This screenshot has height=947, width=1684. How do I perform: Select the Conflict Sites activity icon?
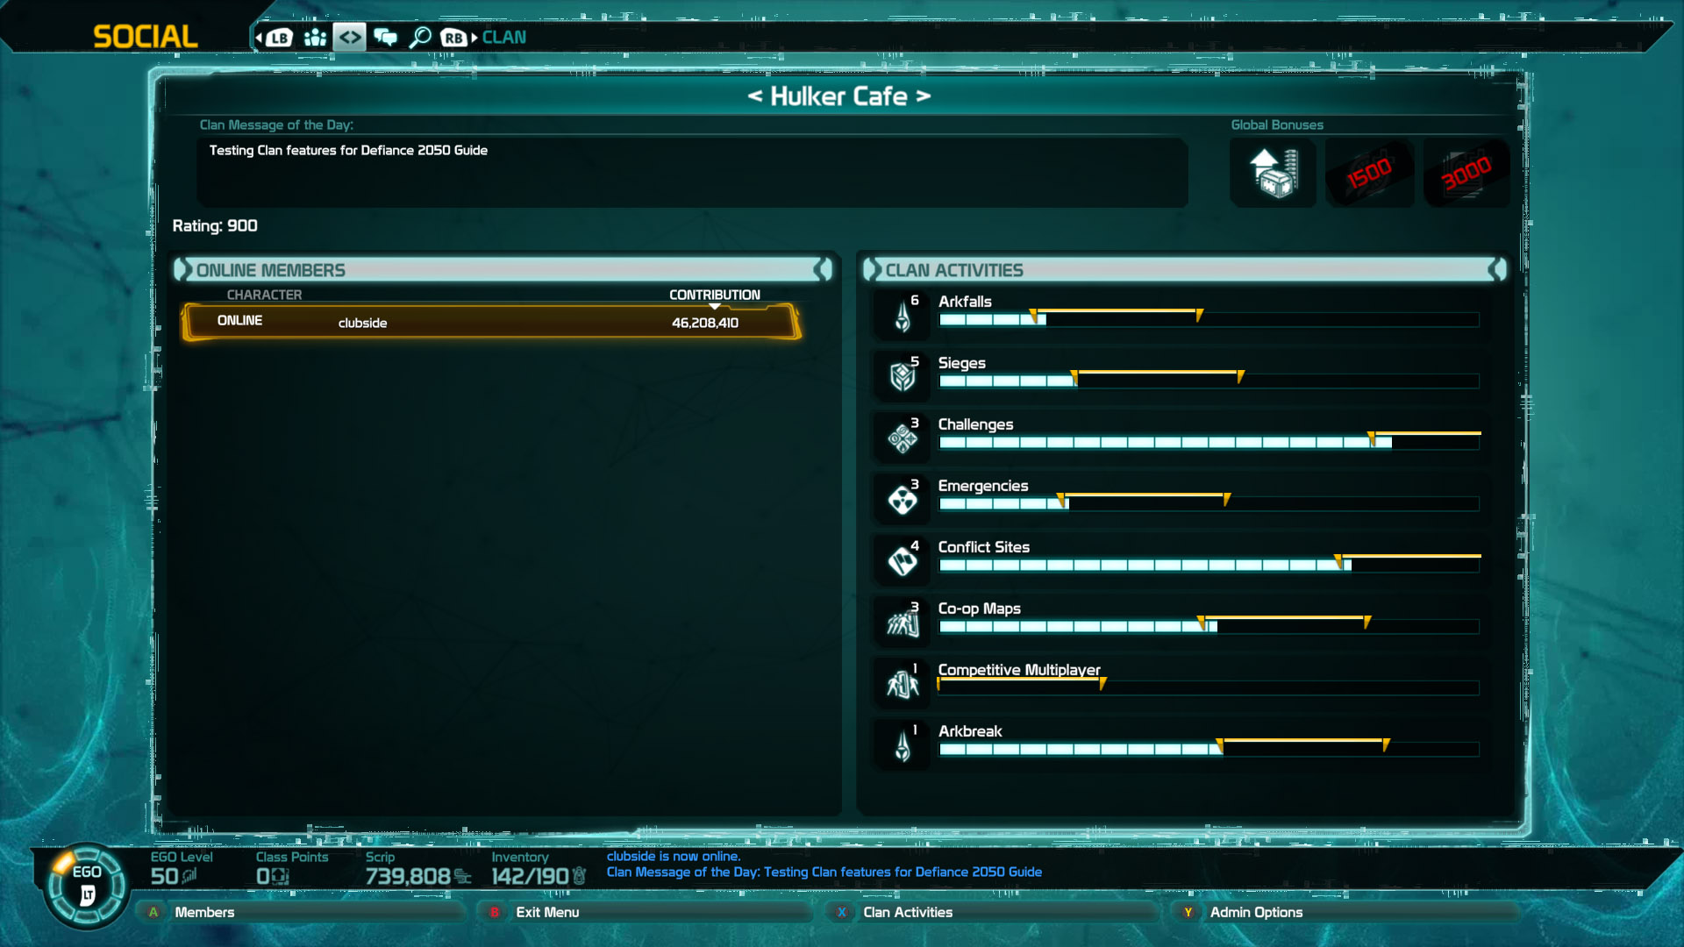903,560
